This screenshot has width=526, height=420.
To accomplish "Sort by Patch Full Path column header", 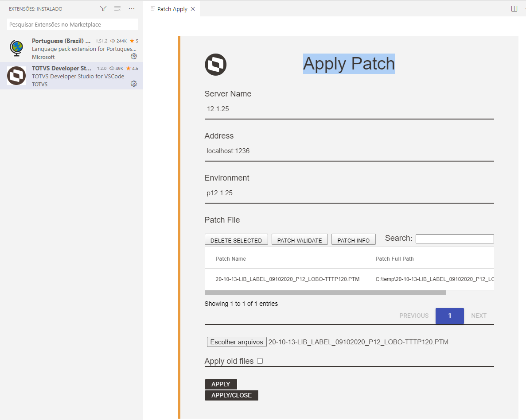I will coord(394,258).
